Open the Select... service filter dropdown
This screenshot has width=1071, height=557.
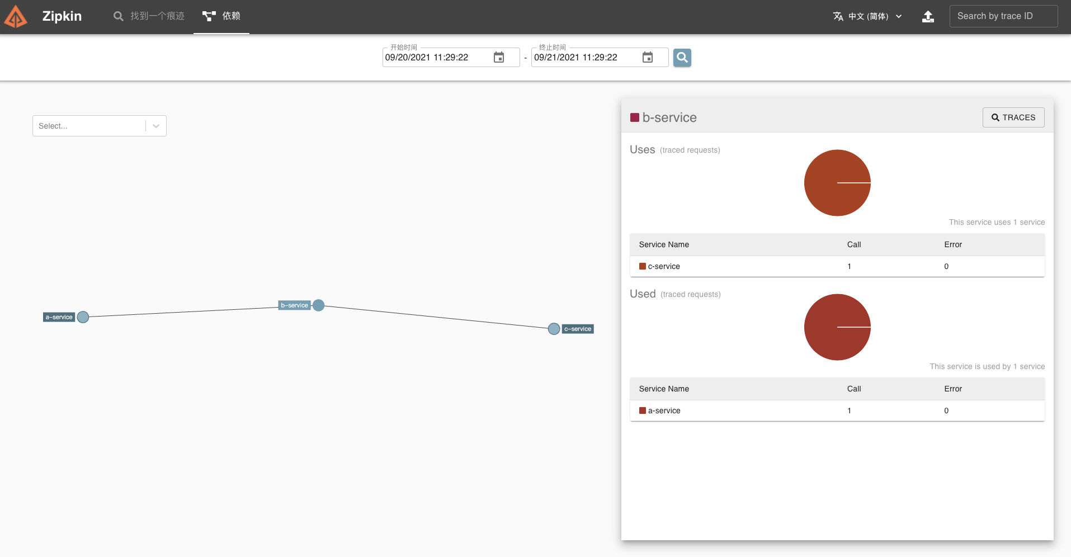pyautogui.click(x=100, y=126)
